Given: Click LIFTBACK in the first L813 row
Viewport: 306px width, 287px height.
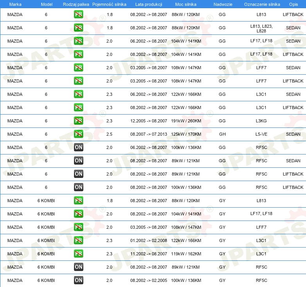Looking at the screenshot, I should click(x=293, y=14).
